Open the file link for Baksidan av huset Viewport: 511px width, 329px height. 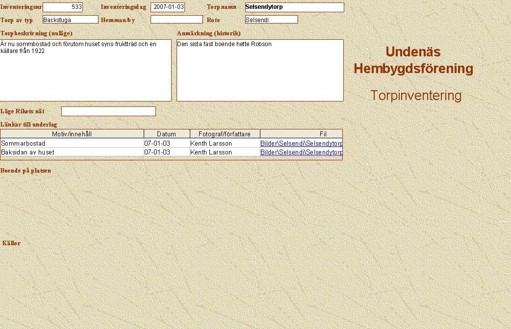pyautogui.click(x=301, y=152)
